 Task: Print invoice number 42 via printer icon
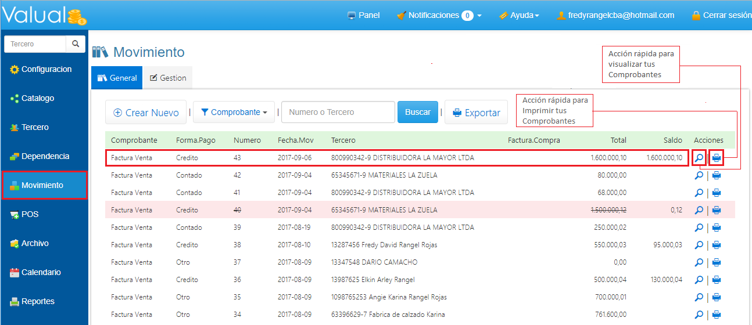tap(717, 175)
